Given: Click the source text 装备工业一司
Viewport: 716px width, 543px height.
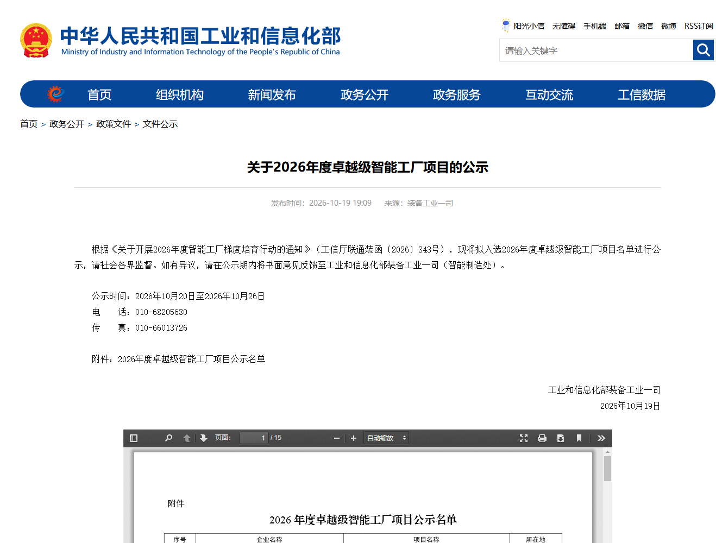Looking at the screenshot, I should click(430, 203).
